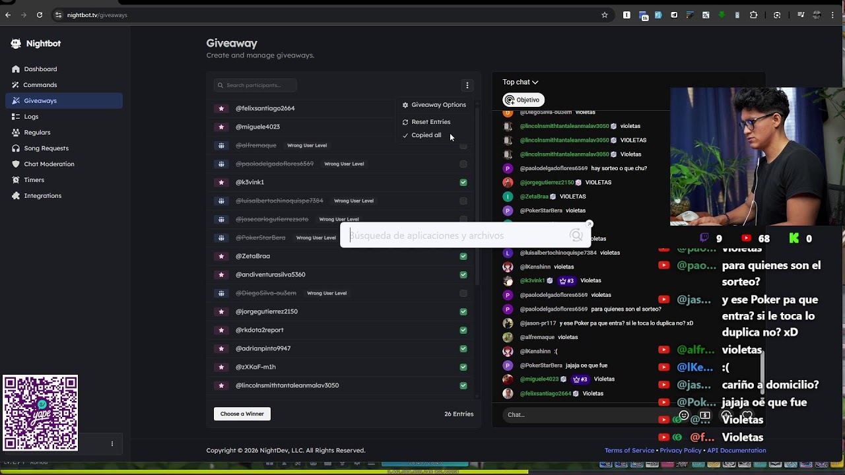Bookmark this page with the star icon
This screenshot has height=475, width=845.
tap(604, 15)
